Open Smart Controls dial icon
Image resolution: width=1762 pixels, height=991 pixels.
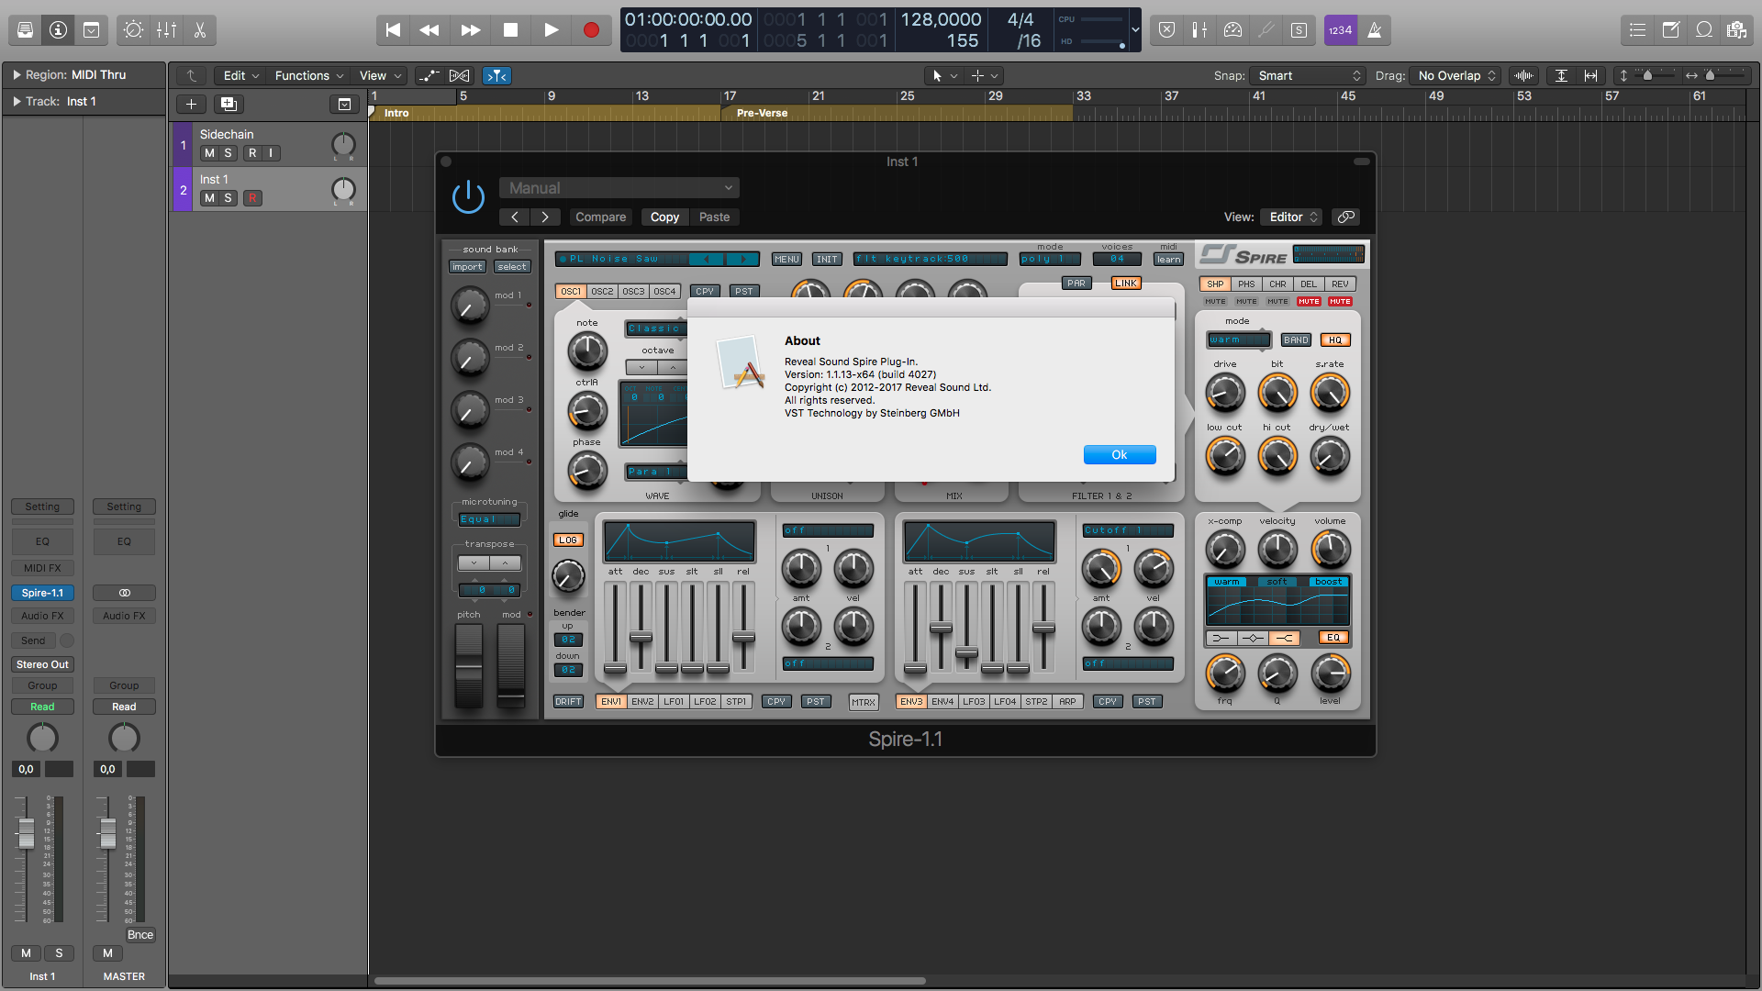pyautogui.click(x=133, y=30)
